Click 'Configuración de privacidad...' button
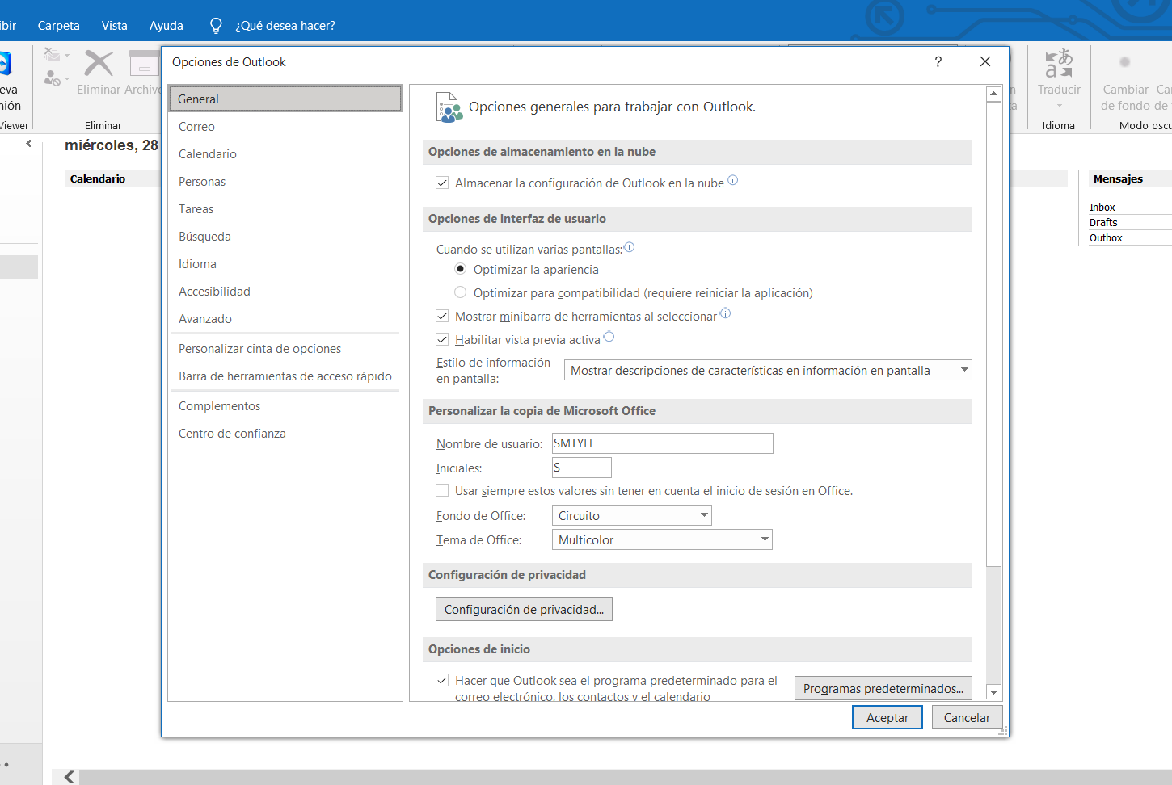The image size is (1172, 785). point(524,609)
